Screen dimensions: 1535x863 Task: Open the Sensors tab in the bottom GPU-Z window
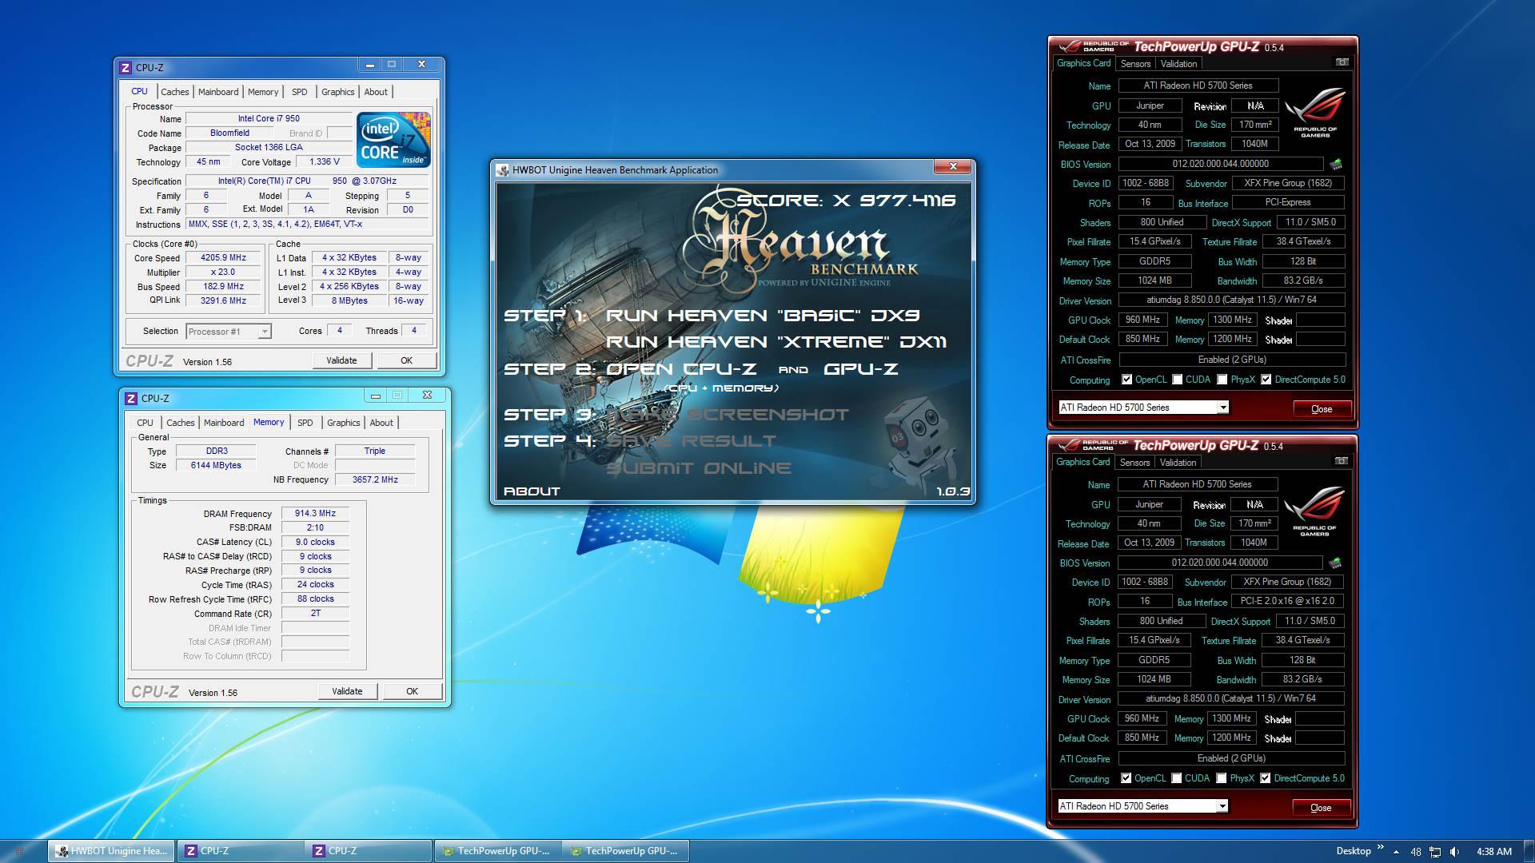[1134, 463]
